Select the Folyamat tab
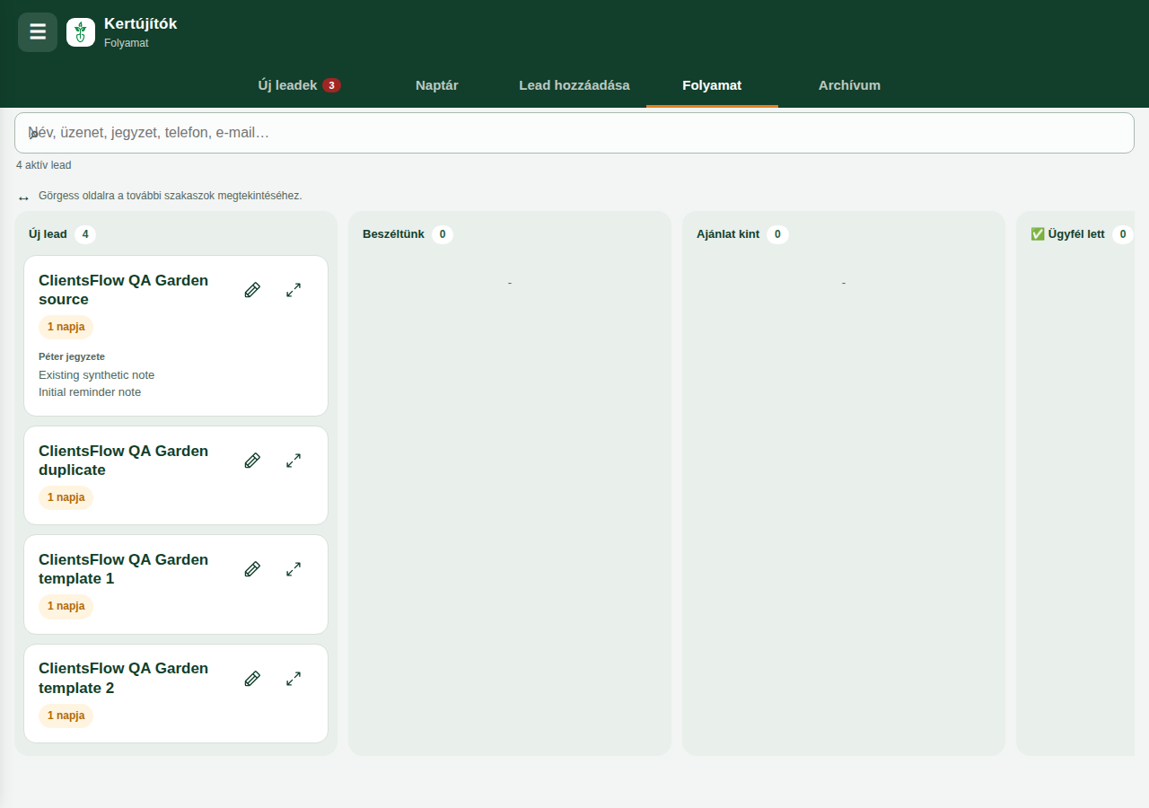The width and height of the screenshot is (1149, 808). 712,85
